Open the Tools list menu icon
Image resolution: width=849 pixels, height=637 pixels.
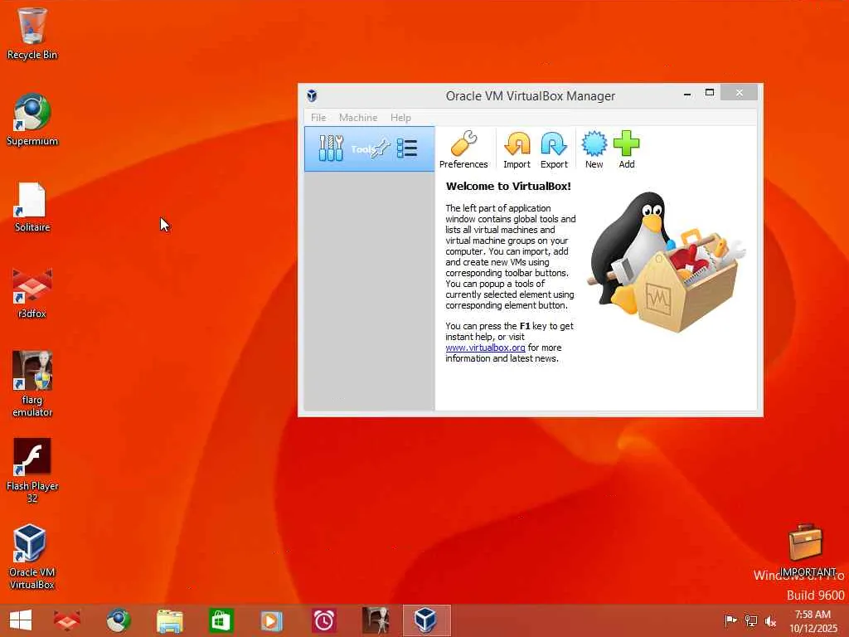[406, 148]
